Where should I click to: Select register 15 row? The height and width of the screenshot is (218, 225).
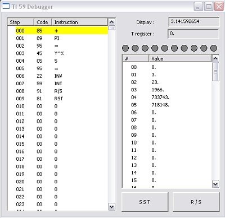pyautogui.click(x=167, y=180)
